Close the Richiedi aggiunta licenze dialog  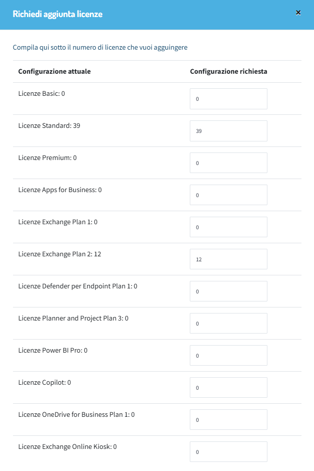(x=298, y=13)
